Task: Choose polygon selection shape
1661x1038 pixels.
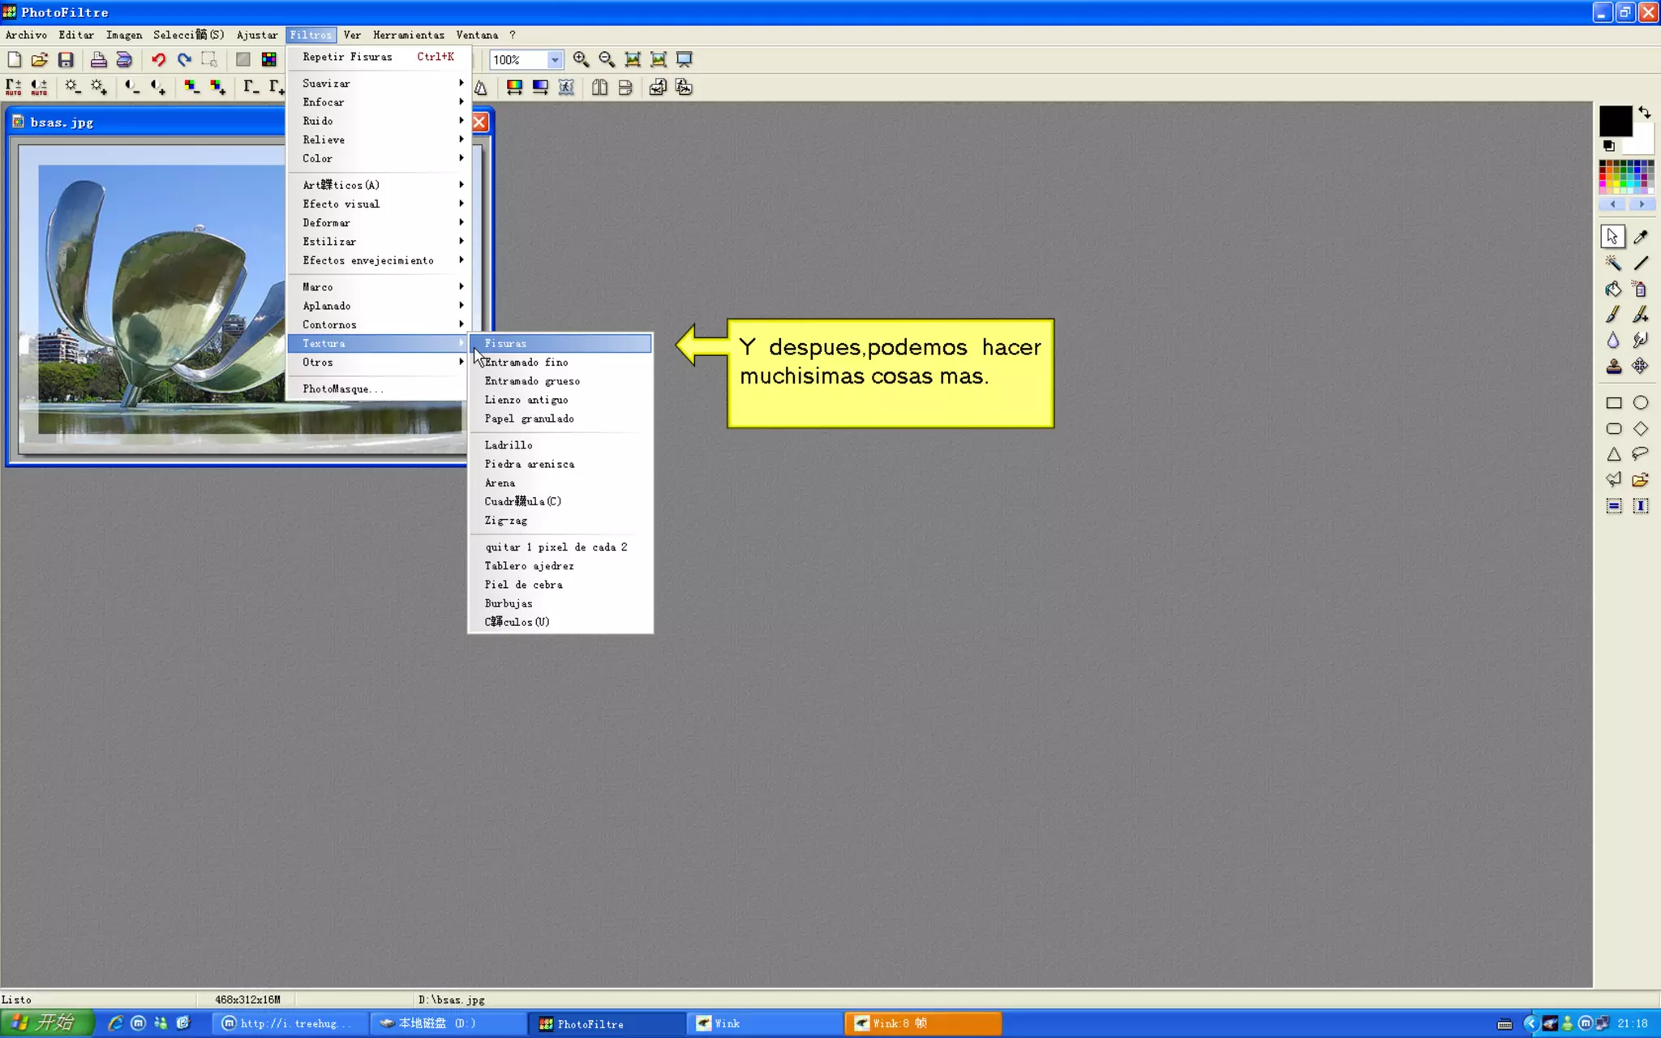Action: pyautogui.click(x=1614, y=480)
